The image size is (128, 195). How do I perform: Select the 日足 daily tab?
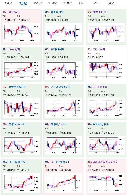pos(82,3)
